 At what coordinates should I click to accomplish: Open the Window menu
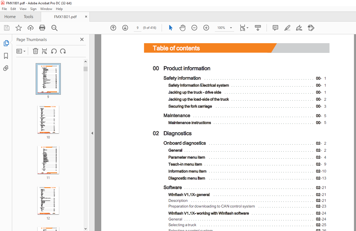46,9
